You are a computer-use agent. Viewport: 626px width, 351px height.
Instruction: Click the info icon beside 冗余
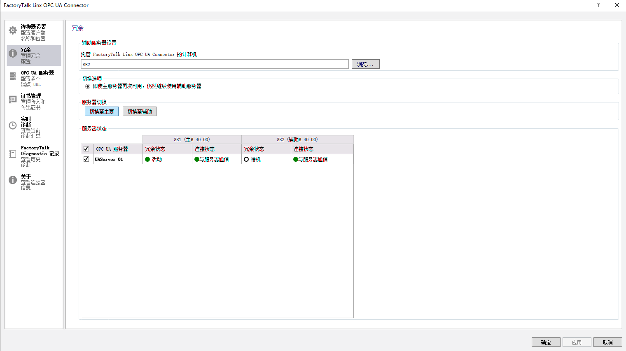(13, 53)
